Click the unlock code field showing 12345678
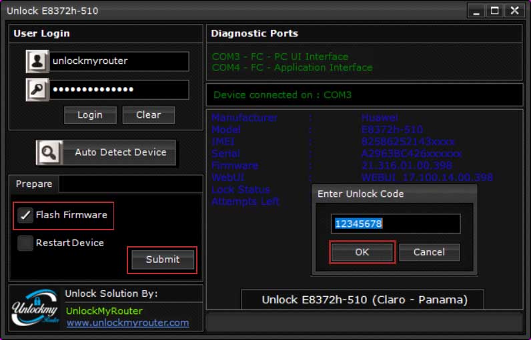The width and height of the screenshot is (531, 340). (x=396, y=224)
